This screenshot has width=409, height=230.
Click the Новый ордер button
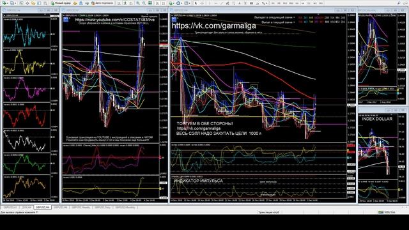61,3
